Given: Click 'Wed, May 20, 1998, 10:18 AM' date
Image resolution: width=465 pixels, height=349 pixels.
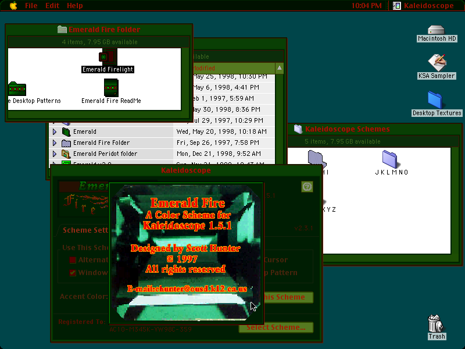Looking at the screenshot, I should click(221, 131).
